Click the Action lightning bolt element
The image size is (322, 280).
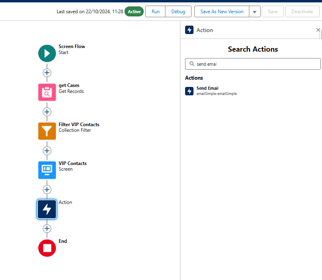[47, 209]
